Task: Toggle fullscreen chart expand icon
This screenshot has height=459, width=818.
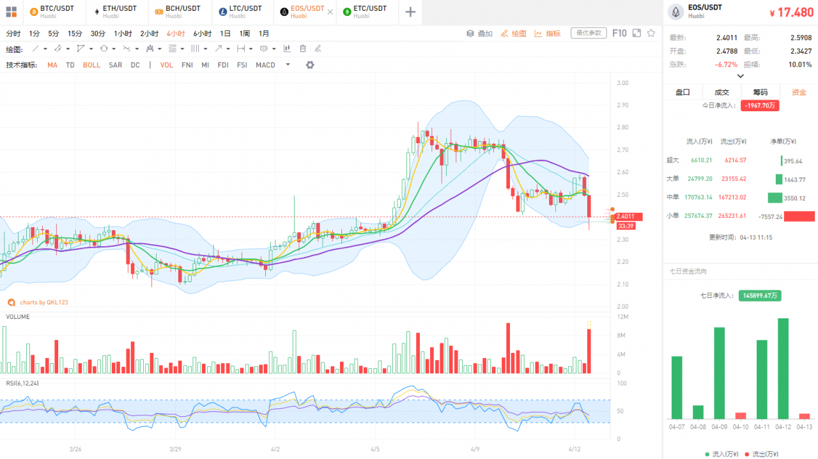Action: click(x=637, y=33)
